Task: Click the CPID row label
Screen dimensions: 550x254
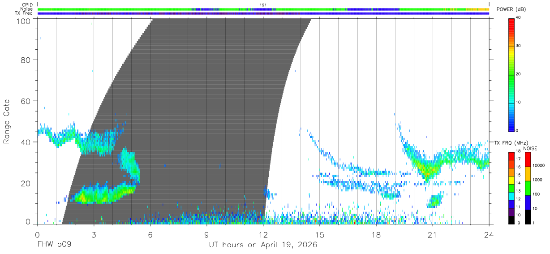Action: point(27,5)
